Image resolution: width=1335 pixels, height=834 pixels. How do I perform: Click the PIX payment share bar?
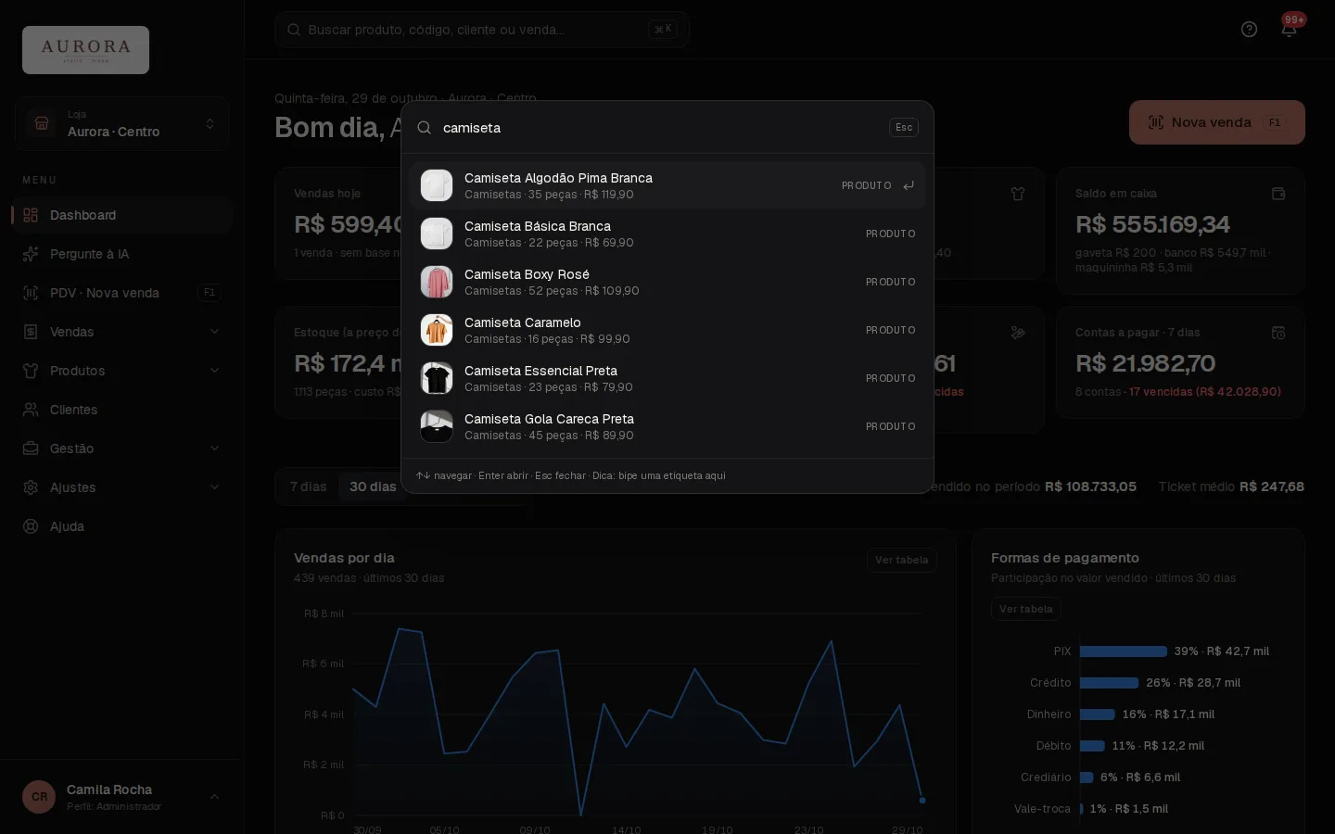pyautogui.click(x=1124, y=651)
